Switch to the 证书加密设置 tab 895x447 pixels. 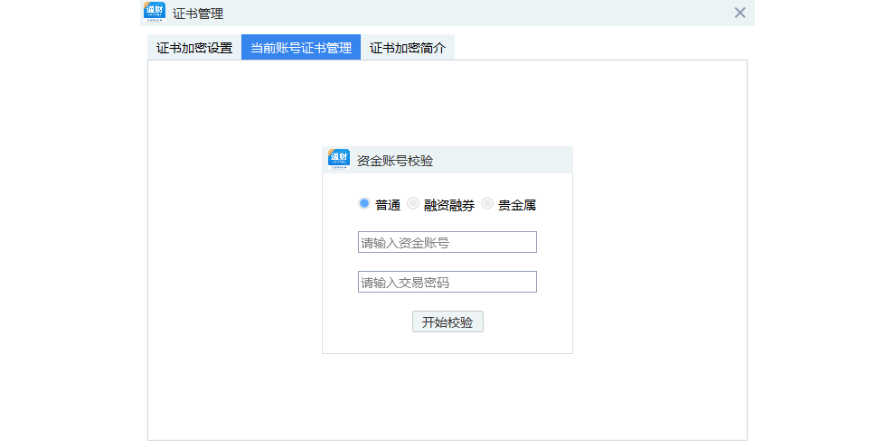pyautogui.click(x=194, y=47)
